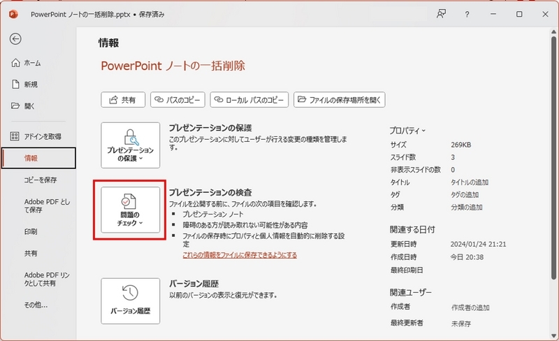Click the PowerPoint logo in title bar
This screenshot has width=559, height=341.
coord(13,14)
